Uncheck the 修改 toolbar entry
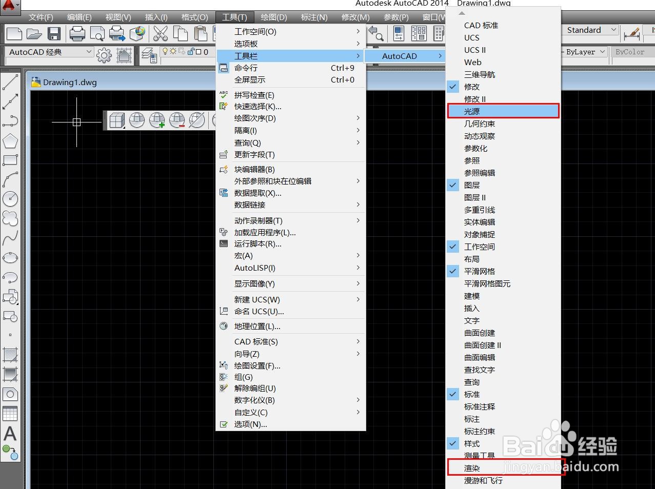 coord(503,87)
